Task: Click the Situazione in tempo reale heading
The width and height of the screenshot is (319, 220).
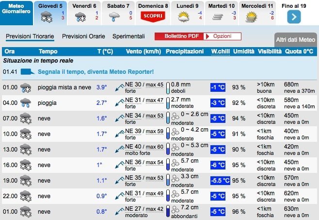Action: point(38,61)
